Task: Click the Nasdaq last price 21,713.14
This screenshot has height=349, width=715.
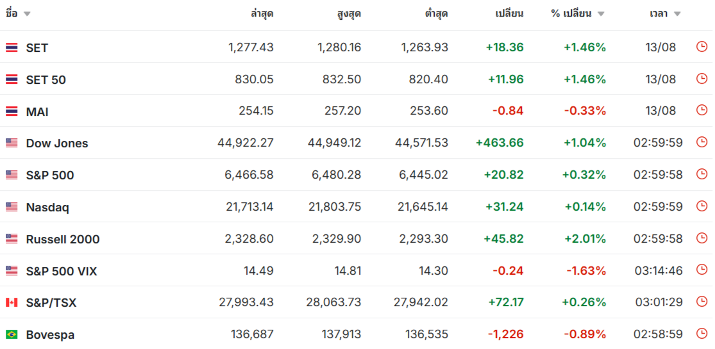Action: 250,207
